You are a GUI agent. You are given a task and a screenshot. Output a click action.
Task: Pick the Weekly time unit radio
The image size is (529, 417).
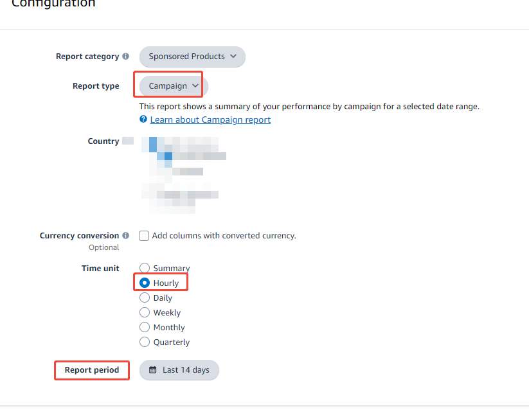coord(145,312)
